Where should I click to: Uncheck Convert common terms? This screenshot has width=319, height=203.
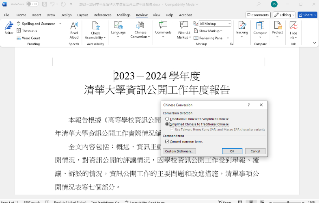[167, 142]
